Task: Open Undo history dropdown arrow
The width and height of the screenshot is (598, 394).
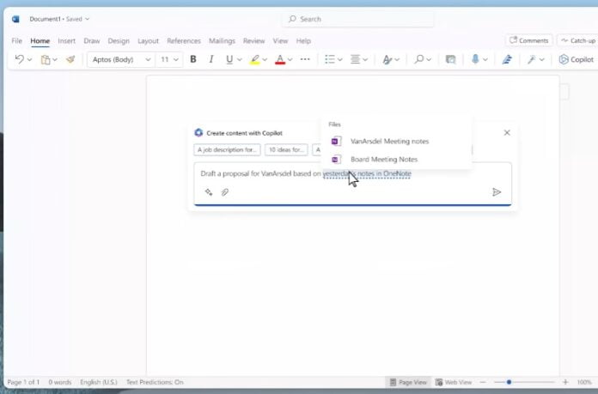Action: pyautogui.click(x=30, y=59)
